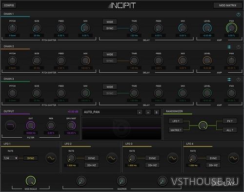Randomize MATRIX ? button

pyautogui.click(x=176, y=130)
